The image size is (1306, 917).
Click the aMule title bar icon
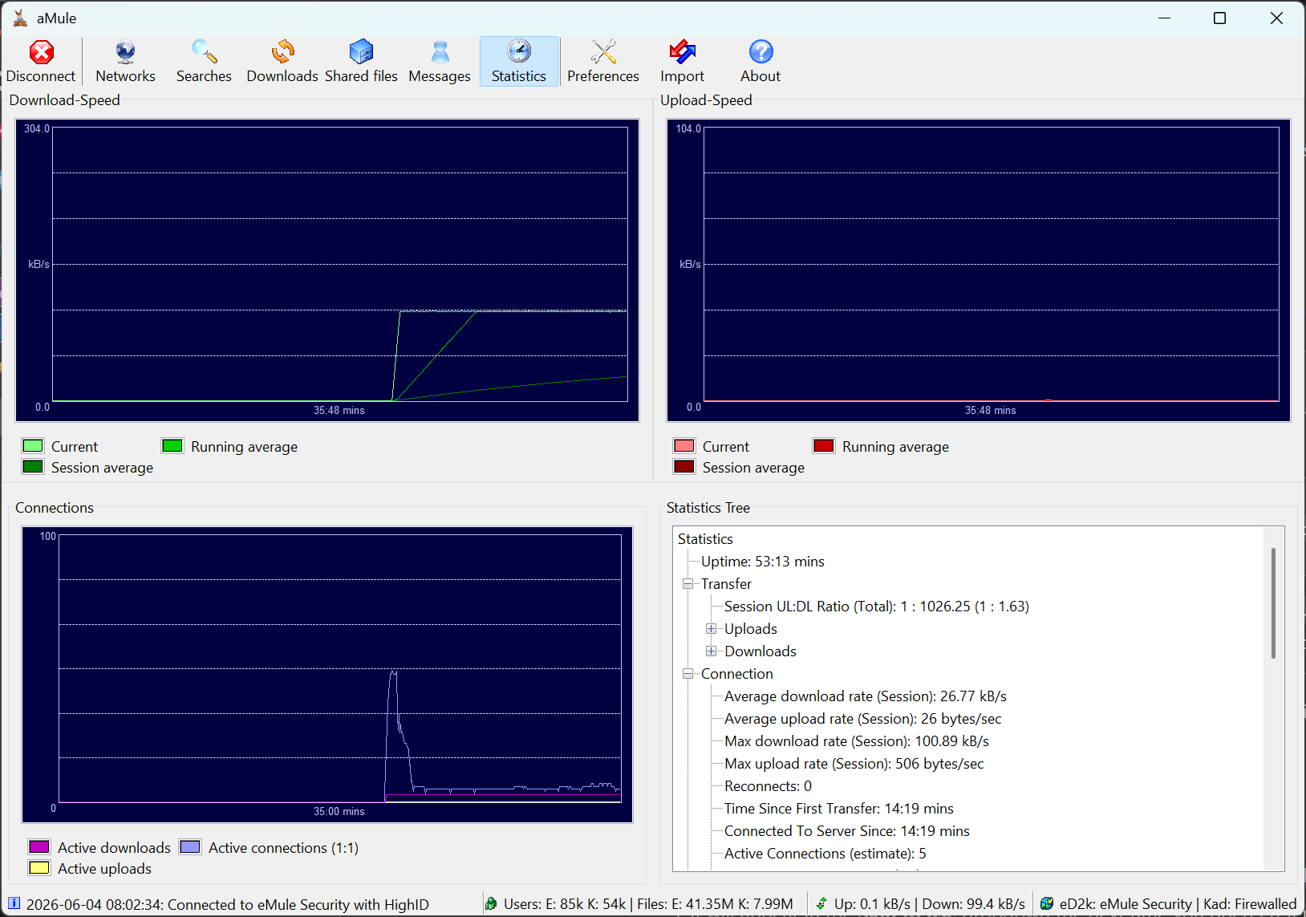pyautogui.click(x=20, y=18)
